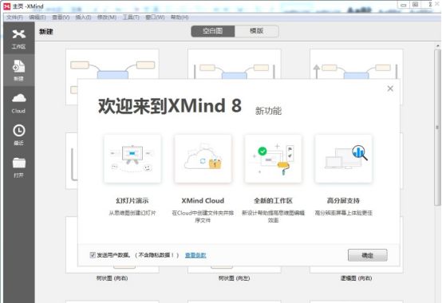Screen dimensions: 442x303
Task: Click the 幻灯片演示 heading text
Action: (x=132, y=201)
